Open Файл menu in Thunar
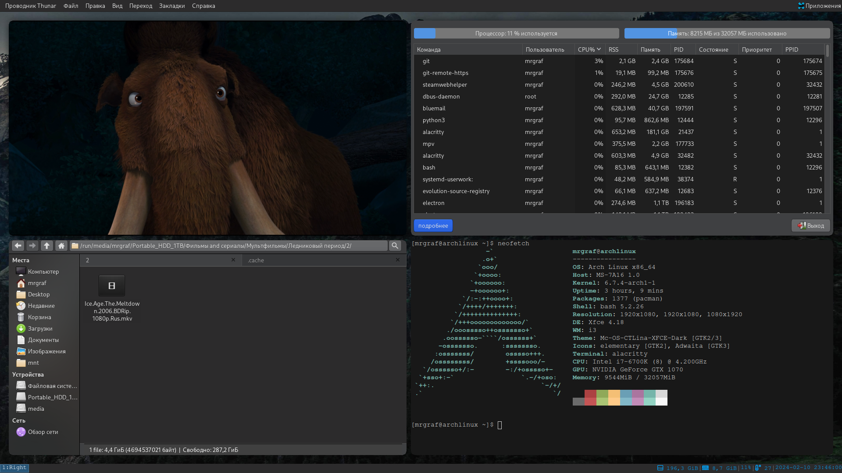This screenshot has width=842, height=473. pos(71,6)
